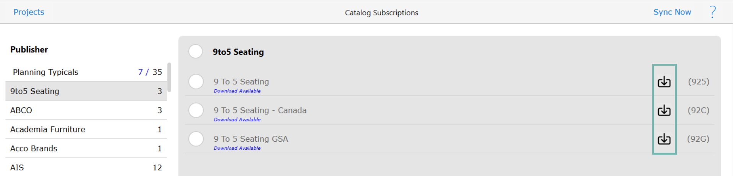Select all with 9to5 Seating header circle

196,51
